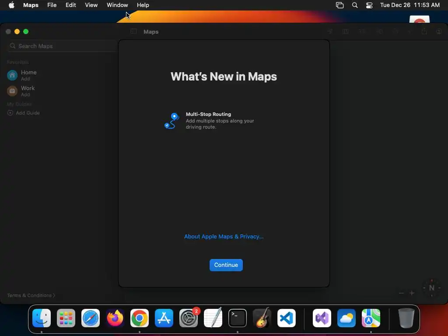This screenshot has height=336, width=448.
Task: Open purple Visual Studio icon in Dock
Action: pyautogui.click(x=322, y=318)
